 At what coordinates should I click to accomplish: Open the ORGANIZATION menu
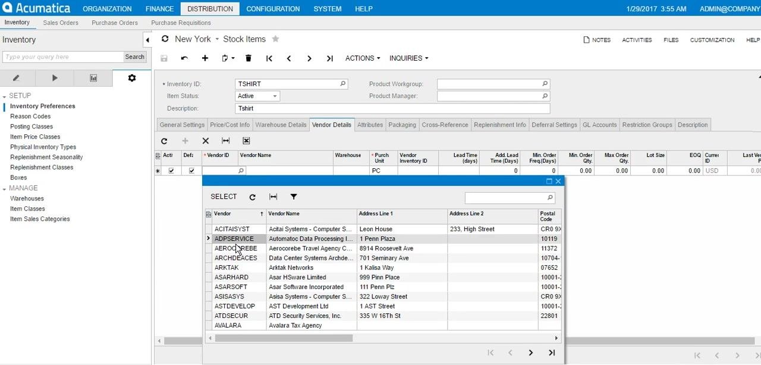(x=107, y=9)
